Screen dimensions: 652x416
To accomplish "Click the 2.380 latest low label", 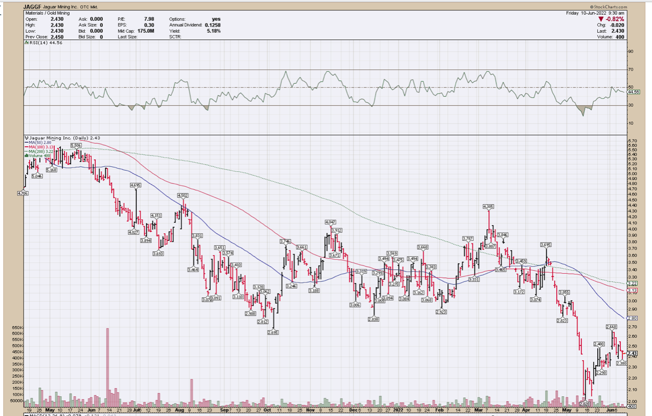I will (621, 363).
